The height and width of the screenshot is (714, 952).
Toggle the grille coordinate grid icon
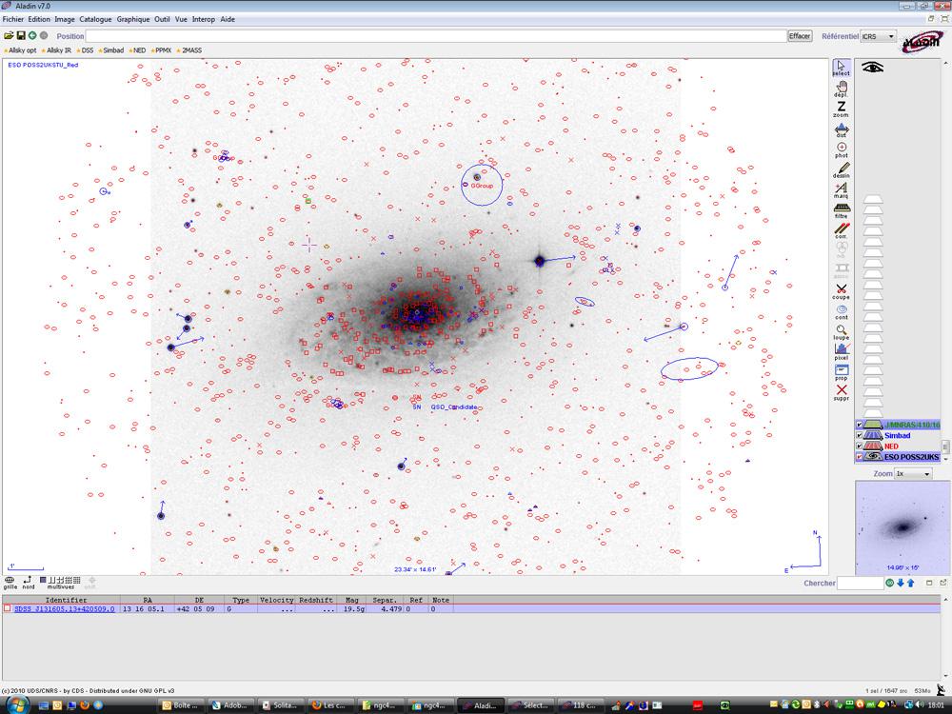tap(10, 583)
